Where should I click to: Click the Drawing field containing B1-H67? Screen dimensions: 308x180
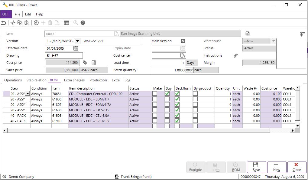64,55
